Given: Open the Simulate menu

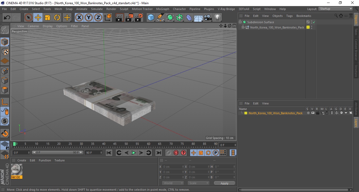Looking at the screenshot, I should tap(97, 9).
